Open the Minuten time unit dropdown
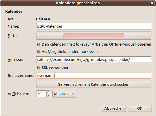The width and height of the screenshot is (156, 116). pos(64,94)
